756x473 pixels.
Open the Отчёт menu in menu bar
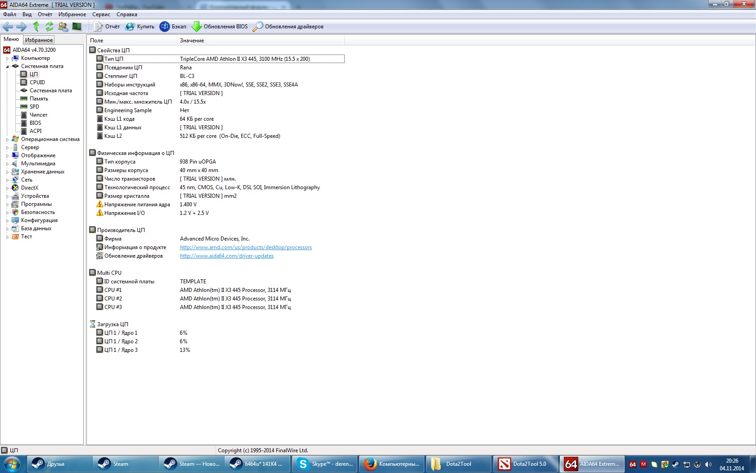[x=45, y=14]
